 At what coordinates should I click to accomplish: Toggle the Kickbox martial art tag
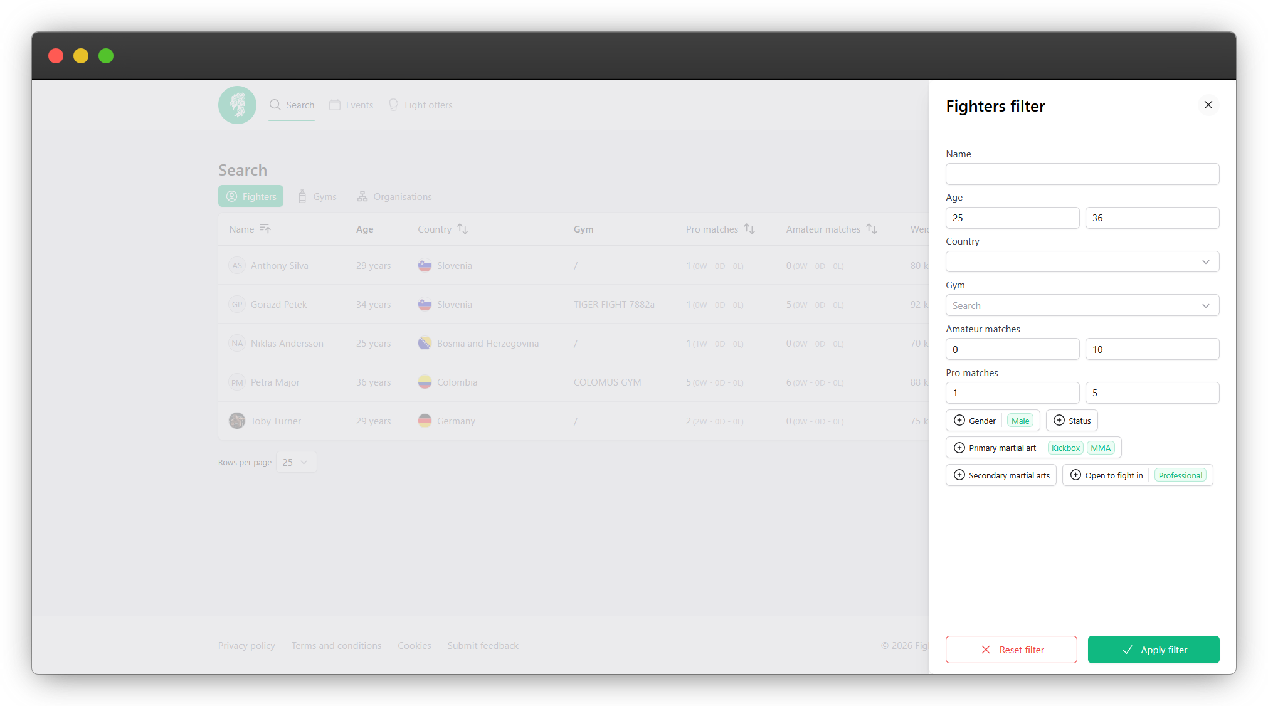point(1065,448)
